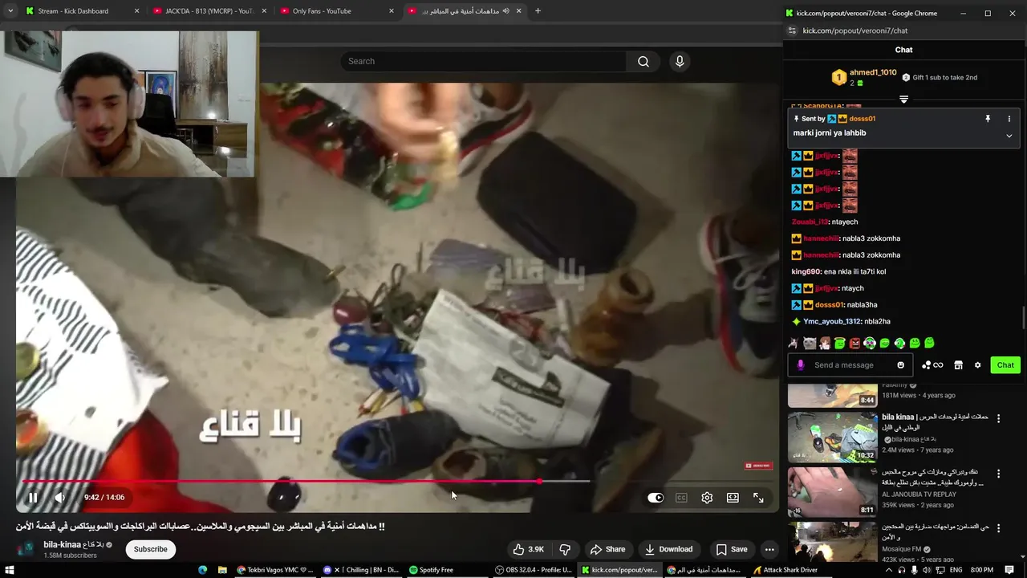Open Windows Start menu
This screenshot has width=1027, height=578.
(10, 570)
